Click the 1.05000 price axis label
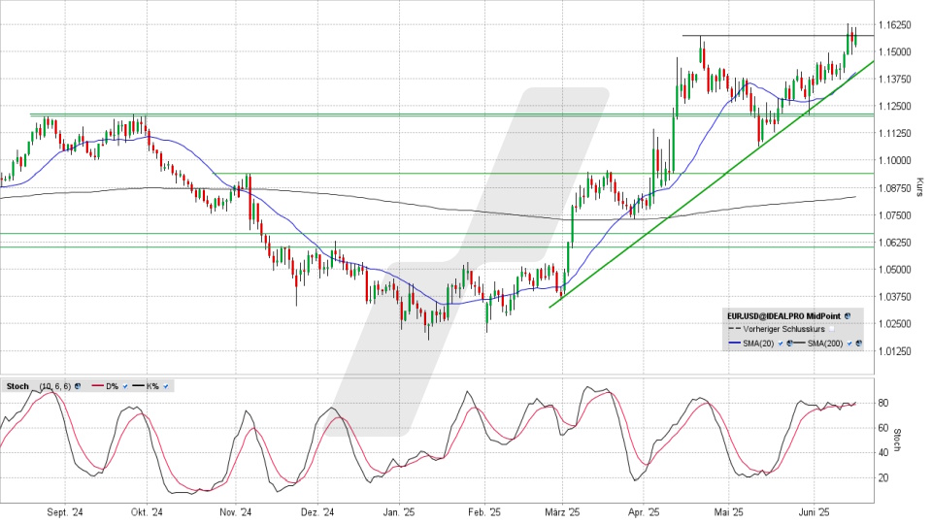932x524 pixels. pos(895,269)
